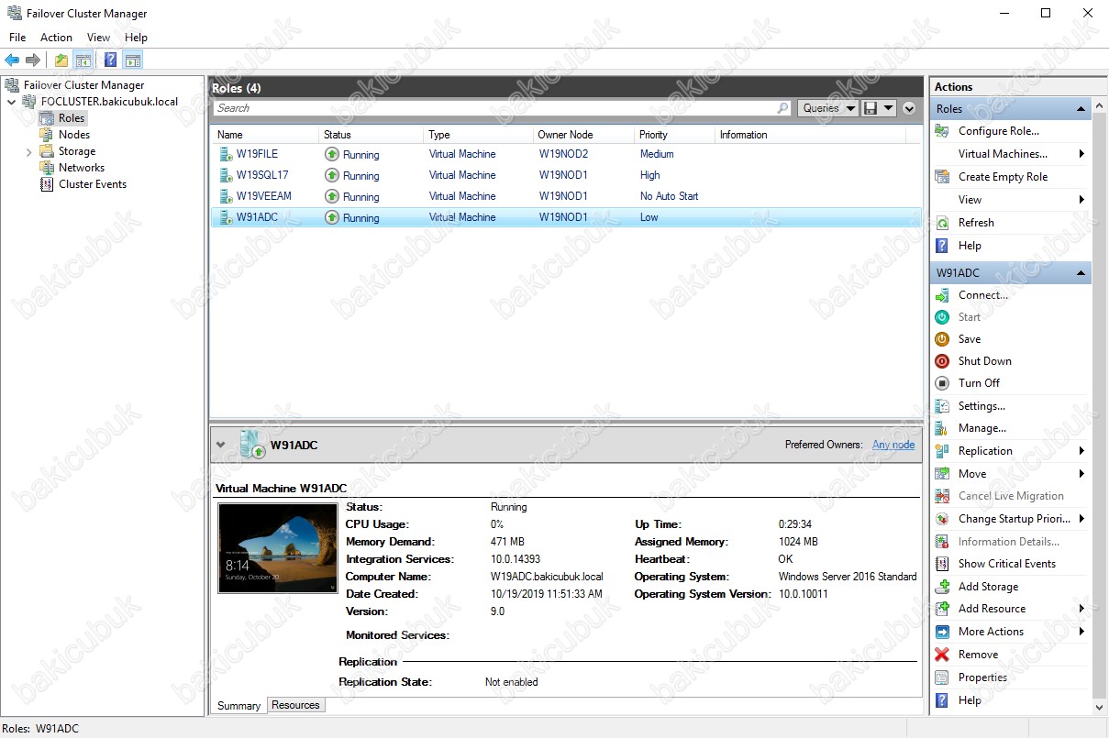
Task: Click the W91ADC VM screen thumbnail
Action: pyautogui.click(x=278, y=548)
